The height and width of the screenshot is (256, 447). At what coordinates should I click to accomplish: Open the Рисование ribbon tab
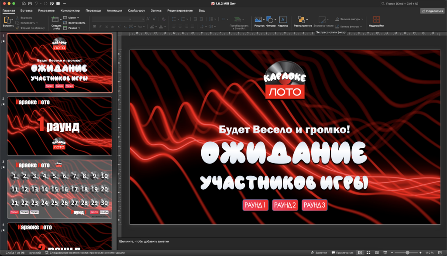pos(46,10)
